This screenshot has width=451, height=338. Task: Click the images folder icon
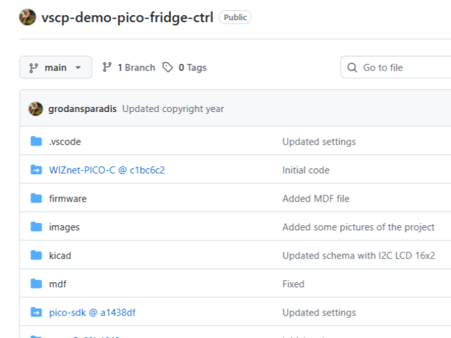pyautogui.click(x=36, y=227)
